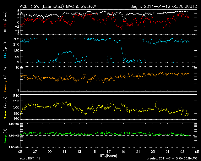Select the Begin: 2011-01-12 05:00:00UTC text

(164, 6)
